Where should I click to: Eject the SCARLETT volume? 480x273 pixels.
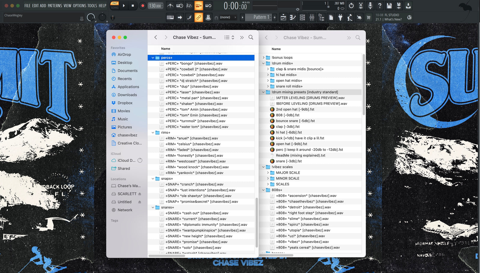coord(140,194)
